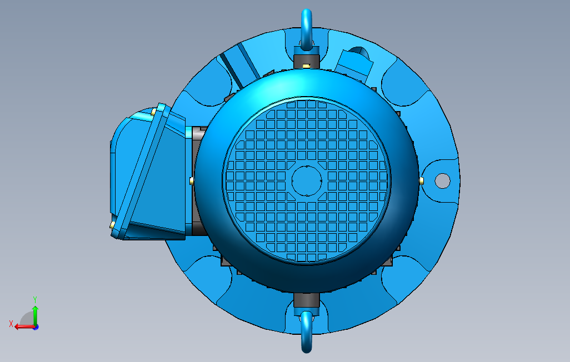Screen dimensions: 570x362
Task: Select the upper brass screw on terminal box lid
Action: click(153, 112)
